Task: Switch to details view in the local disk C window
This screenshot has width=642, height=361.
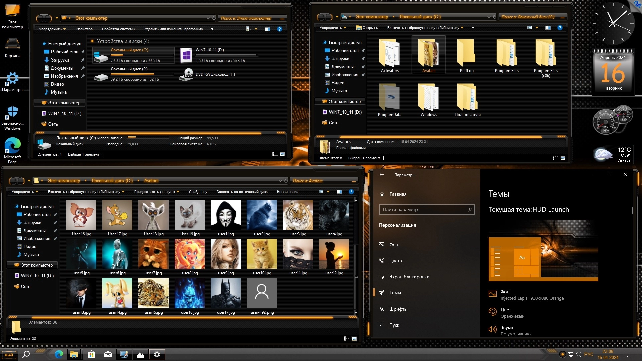Action: pos(555,158)
